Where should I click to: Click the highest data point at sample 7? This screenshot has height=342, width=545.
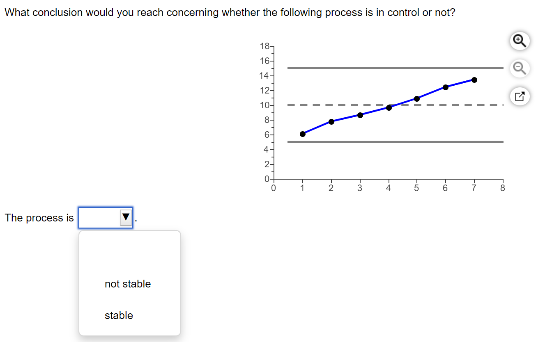(x=474, y=80)
